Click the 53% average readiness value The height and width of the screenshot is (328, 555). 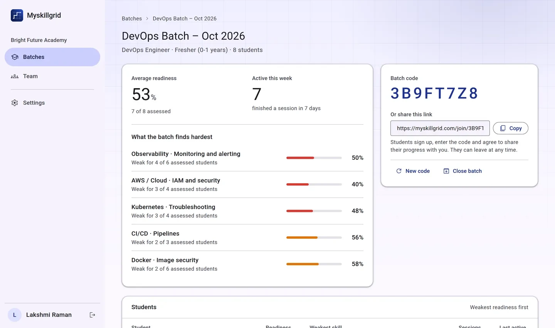click(144, 95)
